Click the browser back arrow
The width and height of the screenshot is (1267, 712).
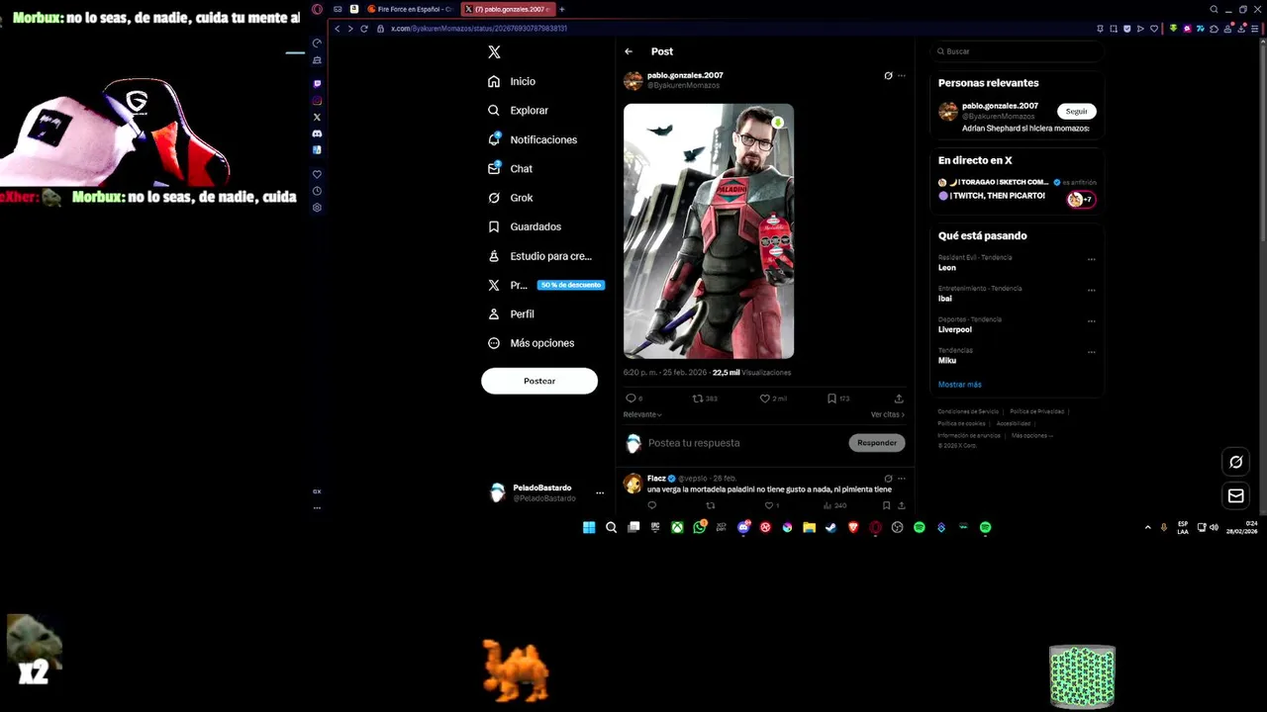(x=337, y=29)
